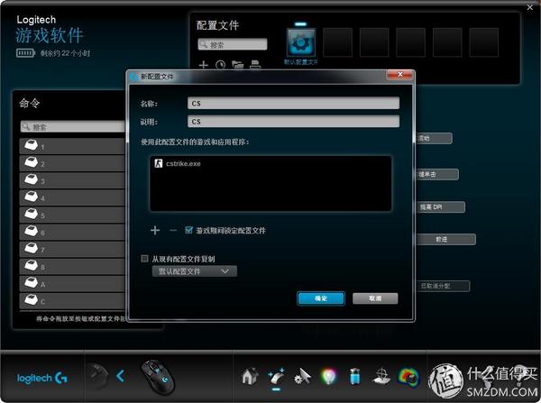Image resolution: width=541 pixels, height=403 pixels.
Task: Select command row 4
Action: [x=72, y=197]
